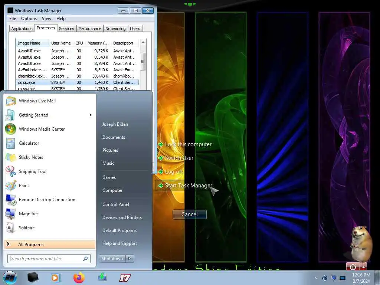Viewport: 380px width, 285px height.
Task: Sort by the User Name column header
Action: pyautogui.click(x=61, y=43)
